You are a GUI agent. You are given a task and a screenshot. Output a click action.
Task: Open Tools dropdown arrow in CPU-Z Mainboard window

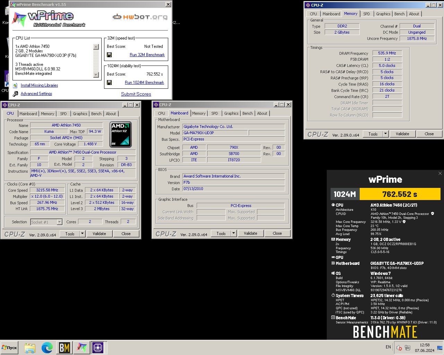pos(234,234)
